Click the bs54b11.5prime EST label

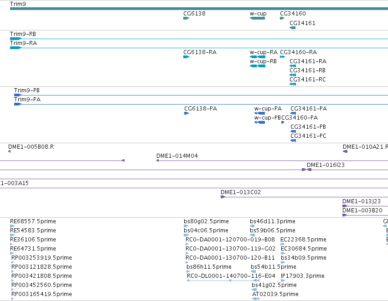pyautogui.click(x=274, y=267)
